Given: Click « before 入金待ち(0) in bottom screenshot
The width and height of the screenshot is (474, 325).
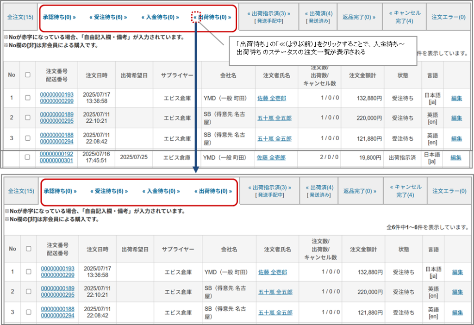Looking at the screenshot, I should tap(143, 191).
